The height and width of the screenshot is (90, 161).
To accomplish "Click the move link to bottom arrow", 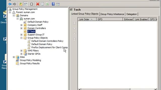I will click(74, 39).
